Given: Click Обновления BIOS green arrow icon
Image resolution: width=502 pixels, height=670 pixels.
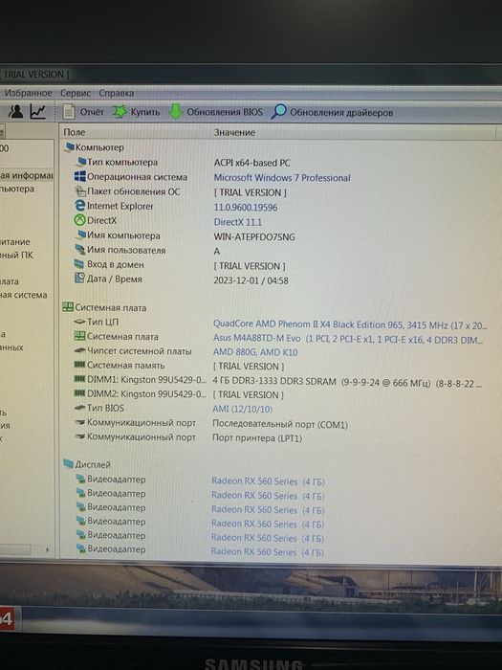Looking at the screenshot, I should (x=175, y=112).
